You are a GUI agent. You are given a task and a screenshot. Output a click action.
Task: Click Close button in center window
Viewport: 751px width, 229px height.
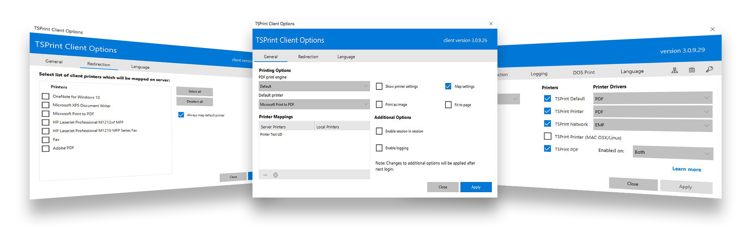tap(443, 187)
